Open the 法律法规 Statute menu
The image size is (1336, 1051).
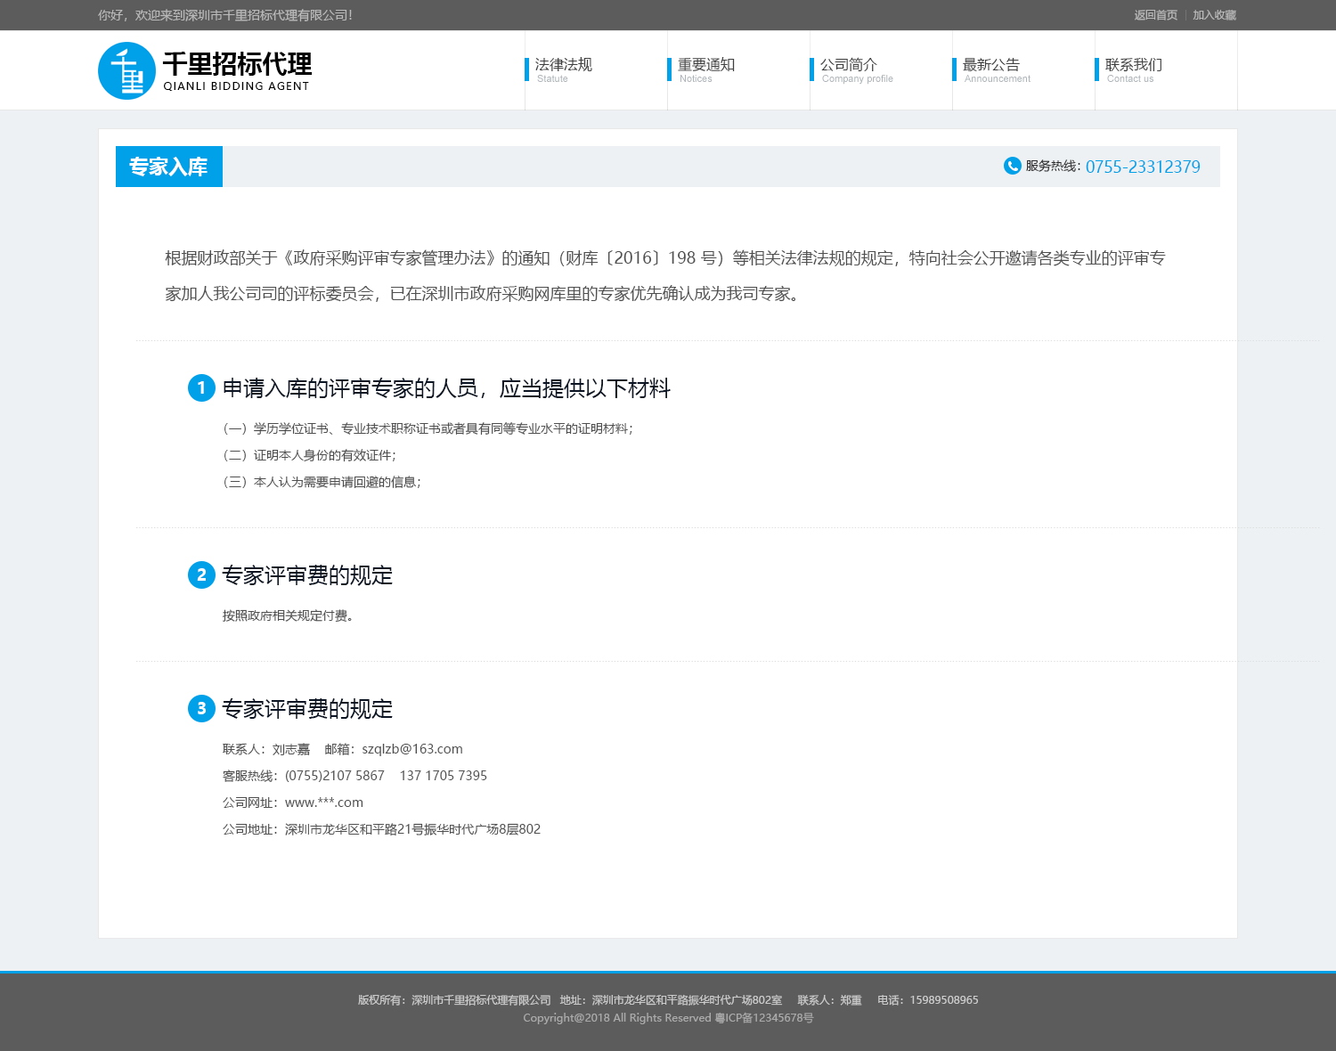click(562, 65)
